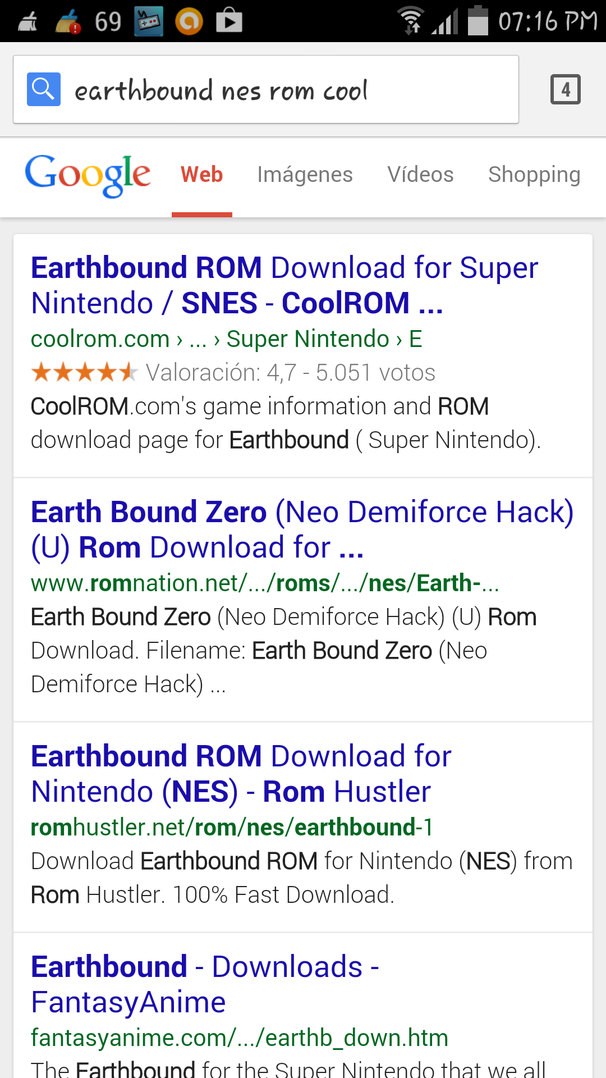Image resolution: width=606 pixels, height=1078 pixels.
Task: Tap the search magnifier icon
Action: (43, 89)
